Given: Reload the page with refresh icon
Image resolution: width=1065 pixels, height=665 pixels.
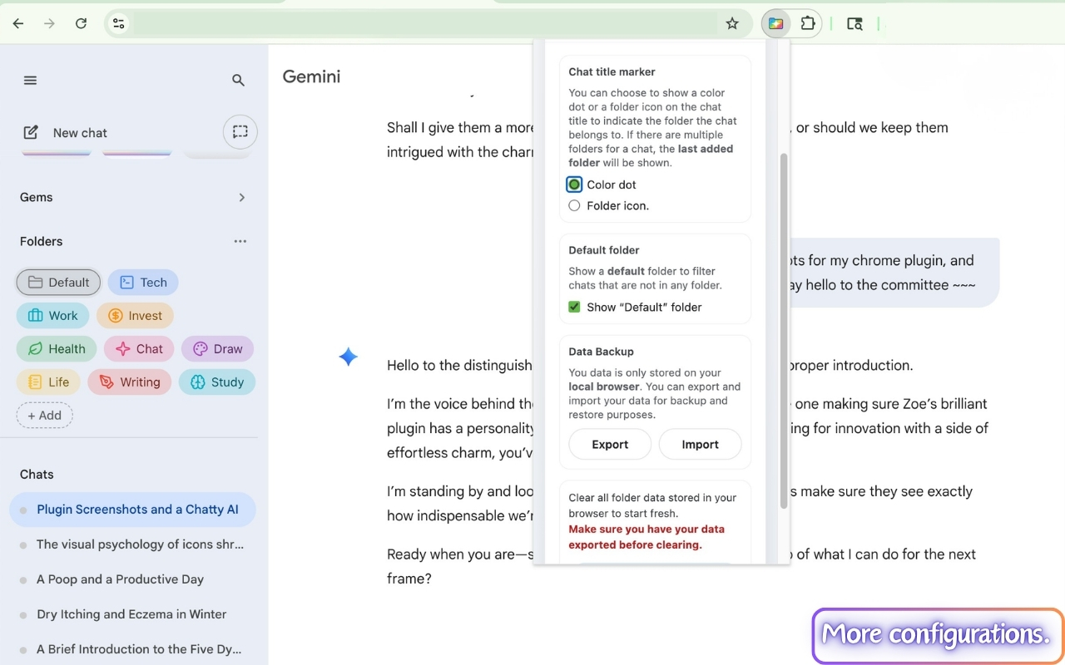Looking at the screenshot, I should click(81, 23).
